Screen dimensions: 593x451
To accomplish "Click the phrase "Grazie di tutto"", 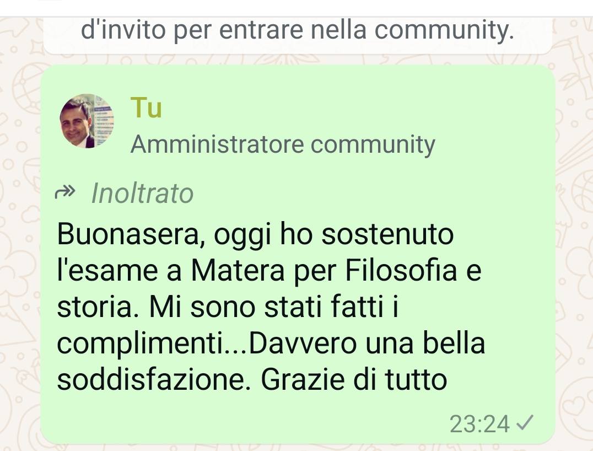I will click(x=354, y=379).
